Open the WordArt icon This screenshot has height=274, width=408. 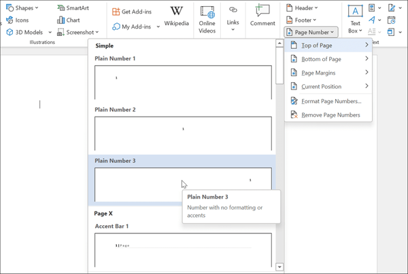(x=371, y=20)
